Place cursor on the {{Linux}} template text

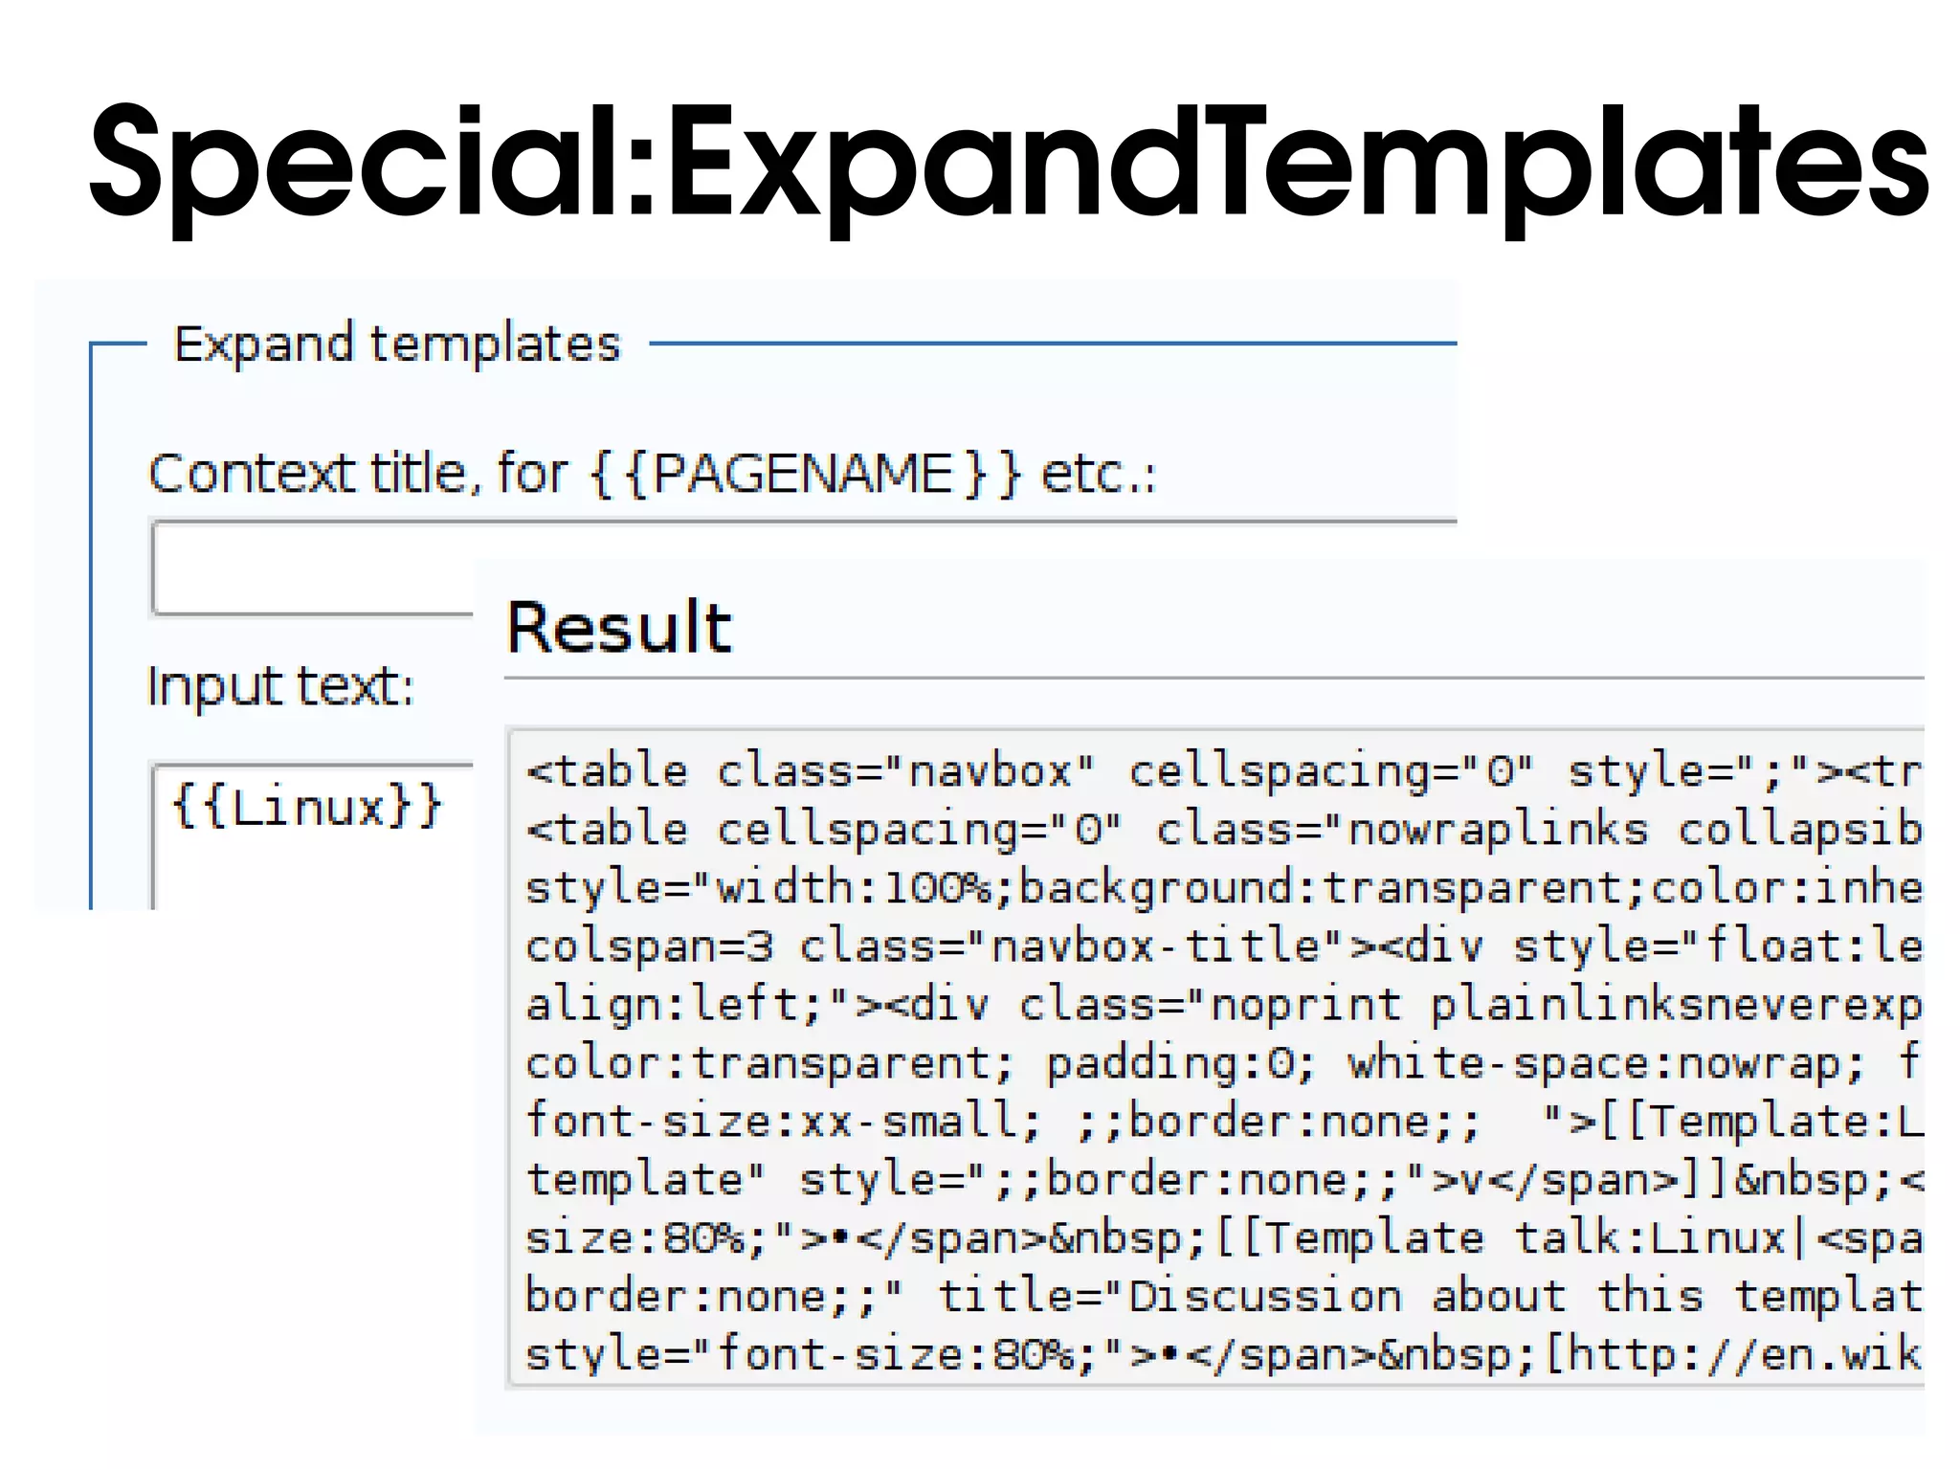(x=306, y=806)
